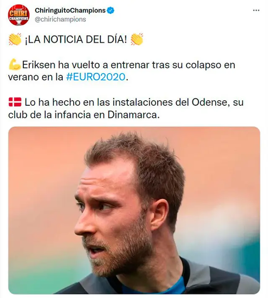Click the ¡LA NOTICIA DEL DÍA! headline
268x298 pixels.
pos(76,40)
